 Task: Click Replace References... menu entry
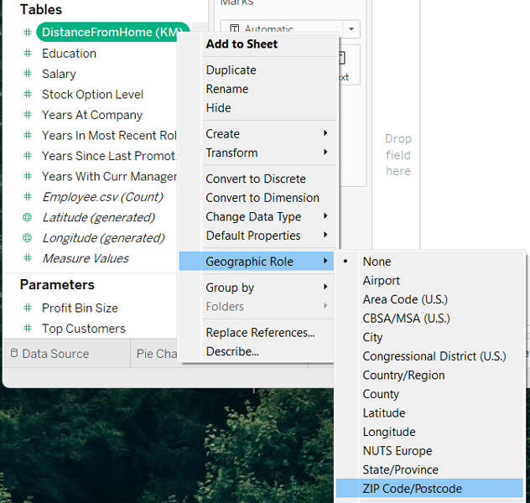point(260,333)
